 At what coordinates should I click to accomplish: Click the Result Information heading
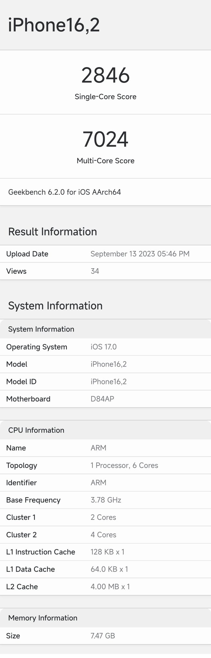pyautogui.click(x=52, y=232)
